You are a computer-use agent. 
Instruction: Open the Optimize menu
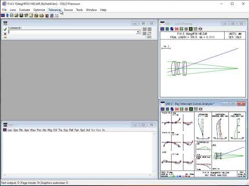click(39, 10)
